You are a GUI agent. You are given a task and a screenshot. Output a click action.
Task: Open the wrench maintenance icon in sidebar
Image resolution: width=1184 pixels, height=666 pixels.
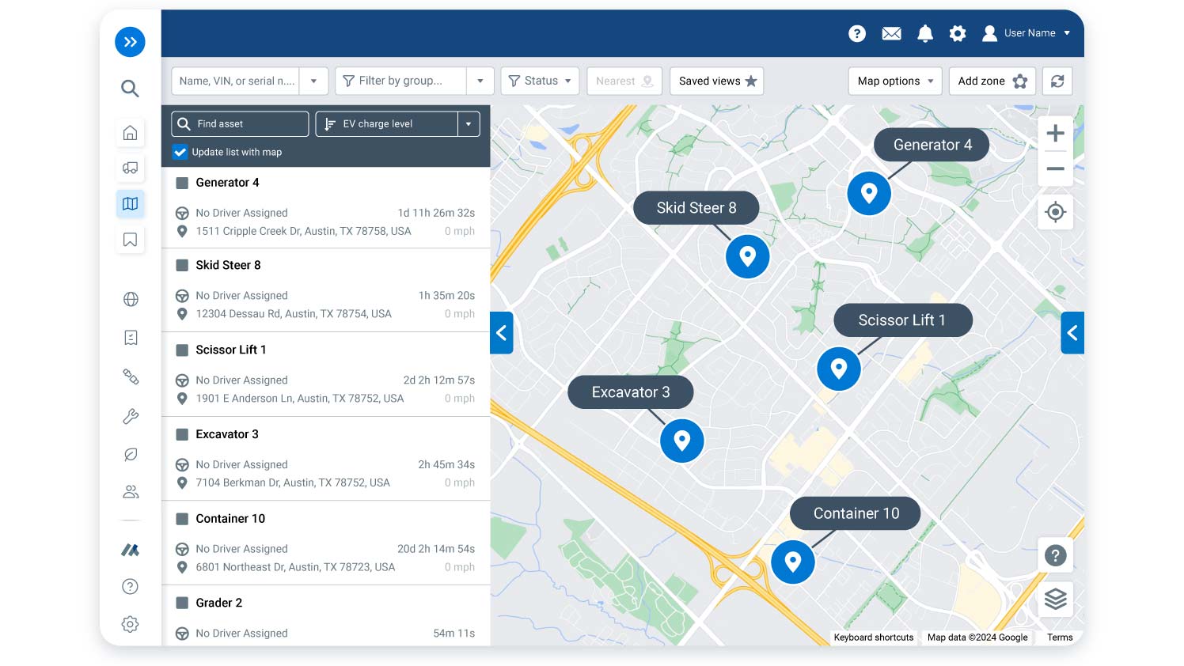[x=130, y=416]
